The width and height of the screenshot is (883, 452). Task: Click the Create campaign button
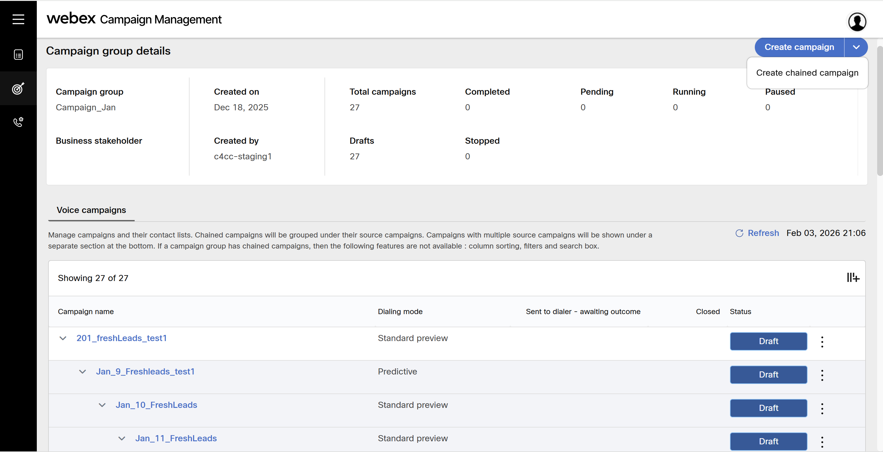coord(799,47)
